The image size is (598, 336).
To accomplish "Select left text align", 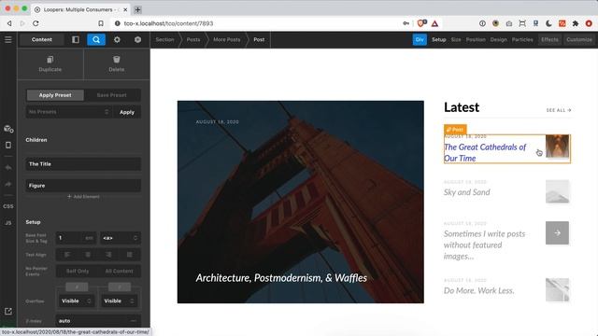I will (x=67, y=255).
